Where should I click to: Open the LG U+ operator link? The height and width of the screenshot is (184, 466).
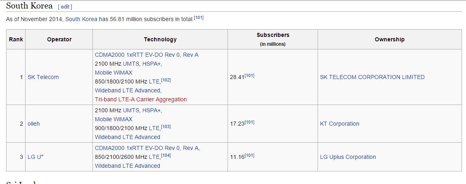point(35,157)
